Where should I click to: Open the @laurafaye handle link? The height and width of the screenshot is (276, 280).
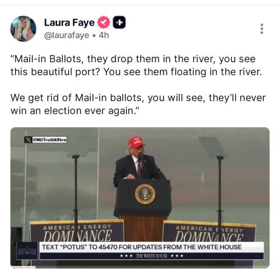(x=67, y=35)
